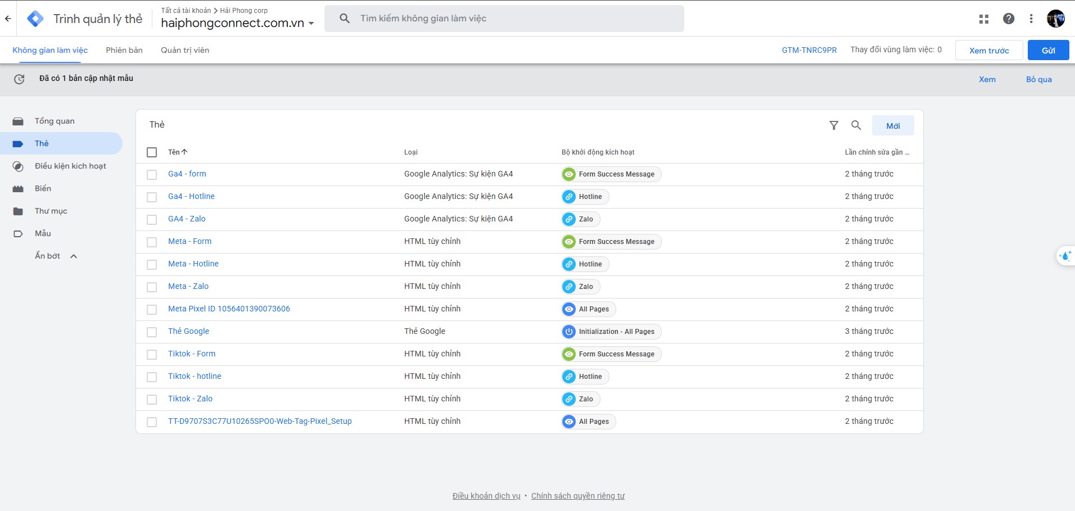Check the Thẻ Google row checkbox

[152, 332]
